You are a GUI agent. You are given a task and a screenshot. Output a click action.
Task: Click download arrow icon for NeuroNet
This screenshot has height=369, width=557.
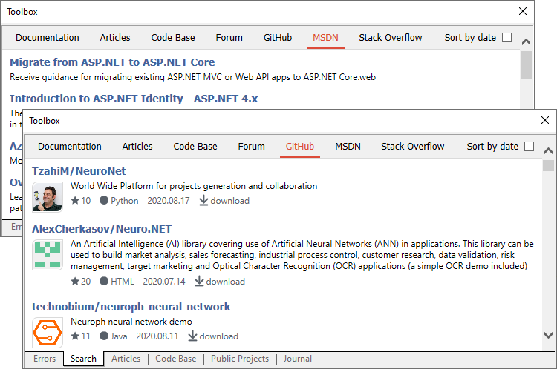203,201
